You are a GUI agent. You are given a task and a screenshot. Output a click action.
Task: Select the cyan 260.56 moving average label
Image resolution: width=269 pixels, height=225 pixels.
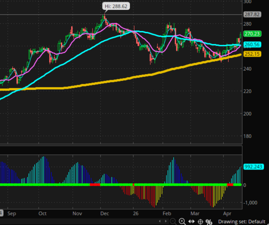coord(252,45)
